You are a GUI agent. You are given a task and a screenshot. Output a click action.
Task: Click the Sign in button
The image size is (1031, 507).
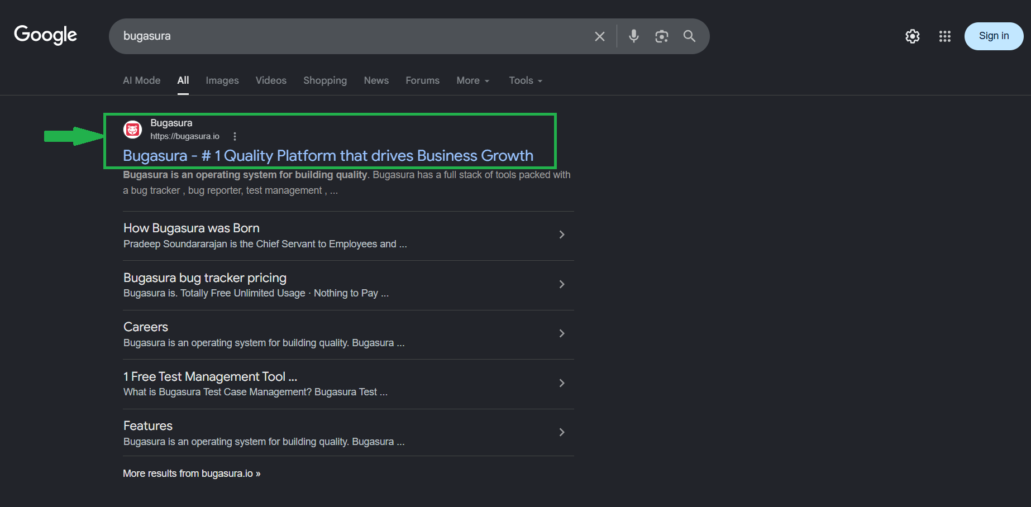(x=994, y=36)
